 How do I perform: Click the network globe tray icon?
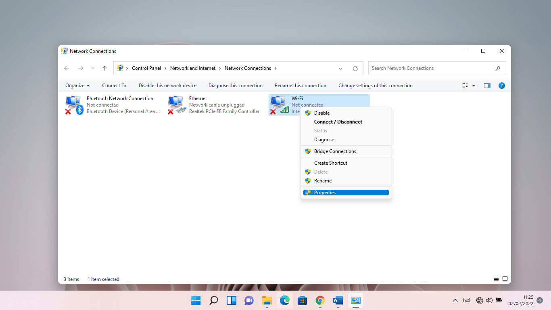pyautogui.click(x=480, y=300)
